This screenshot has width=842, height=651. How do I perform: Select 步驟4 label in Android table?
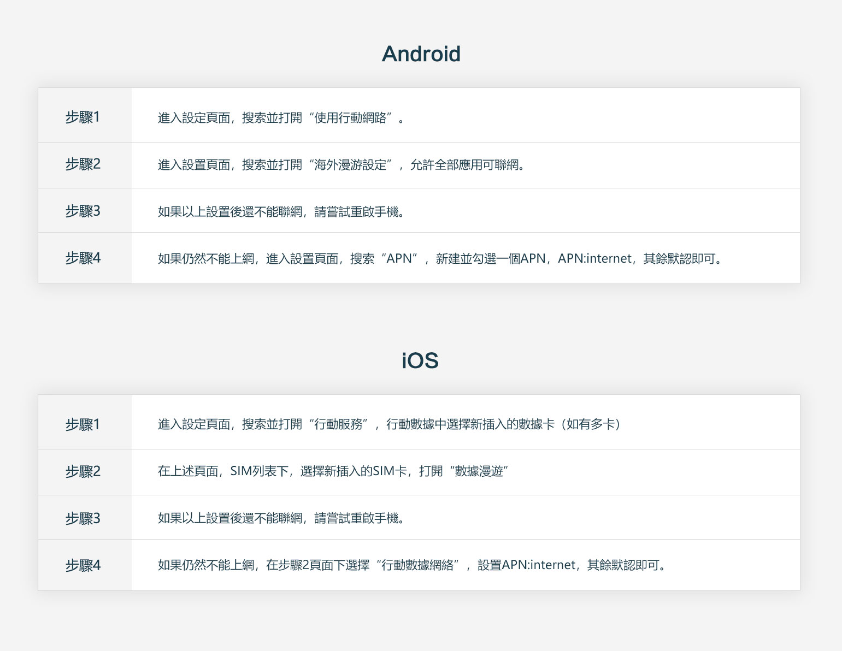click(83, 258)
